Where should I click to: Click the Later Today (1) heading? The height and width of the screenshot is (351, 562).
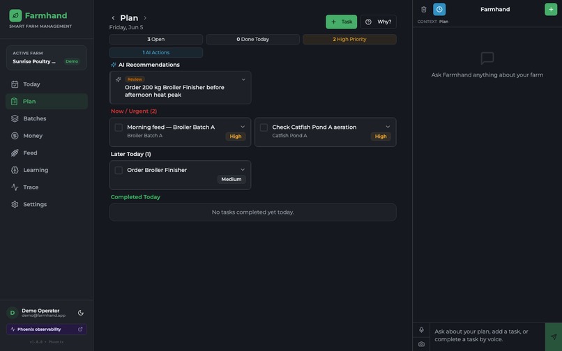131,154
